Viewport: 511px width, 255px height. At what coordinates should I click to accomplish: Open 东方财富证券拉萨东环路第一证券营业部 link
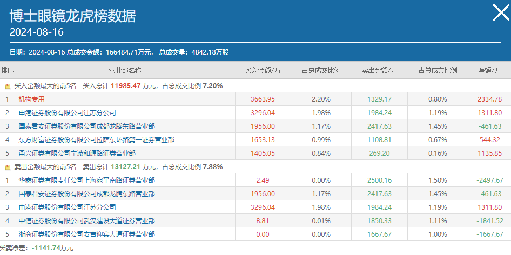point(97,140)
